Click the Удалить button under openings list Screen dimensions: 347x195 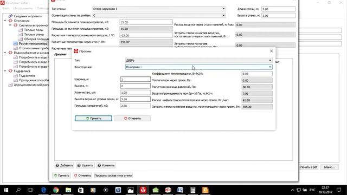click(x=85, y=165)
